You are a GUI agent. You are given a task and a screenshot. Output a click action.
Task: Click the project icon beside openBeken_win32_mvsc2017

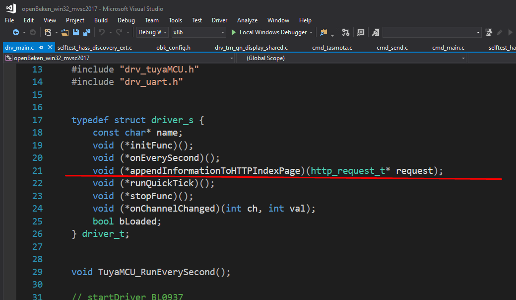9,58
